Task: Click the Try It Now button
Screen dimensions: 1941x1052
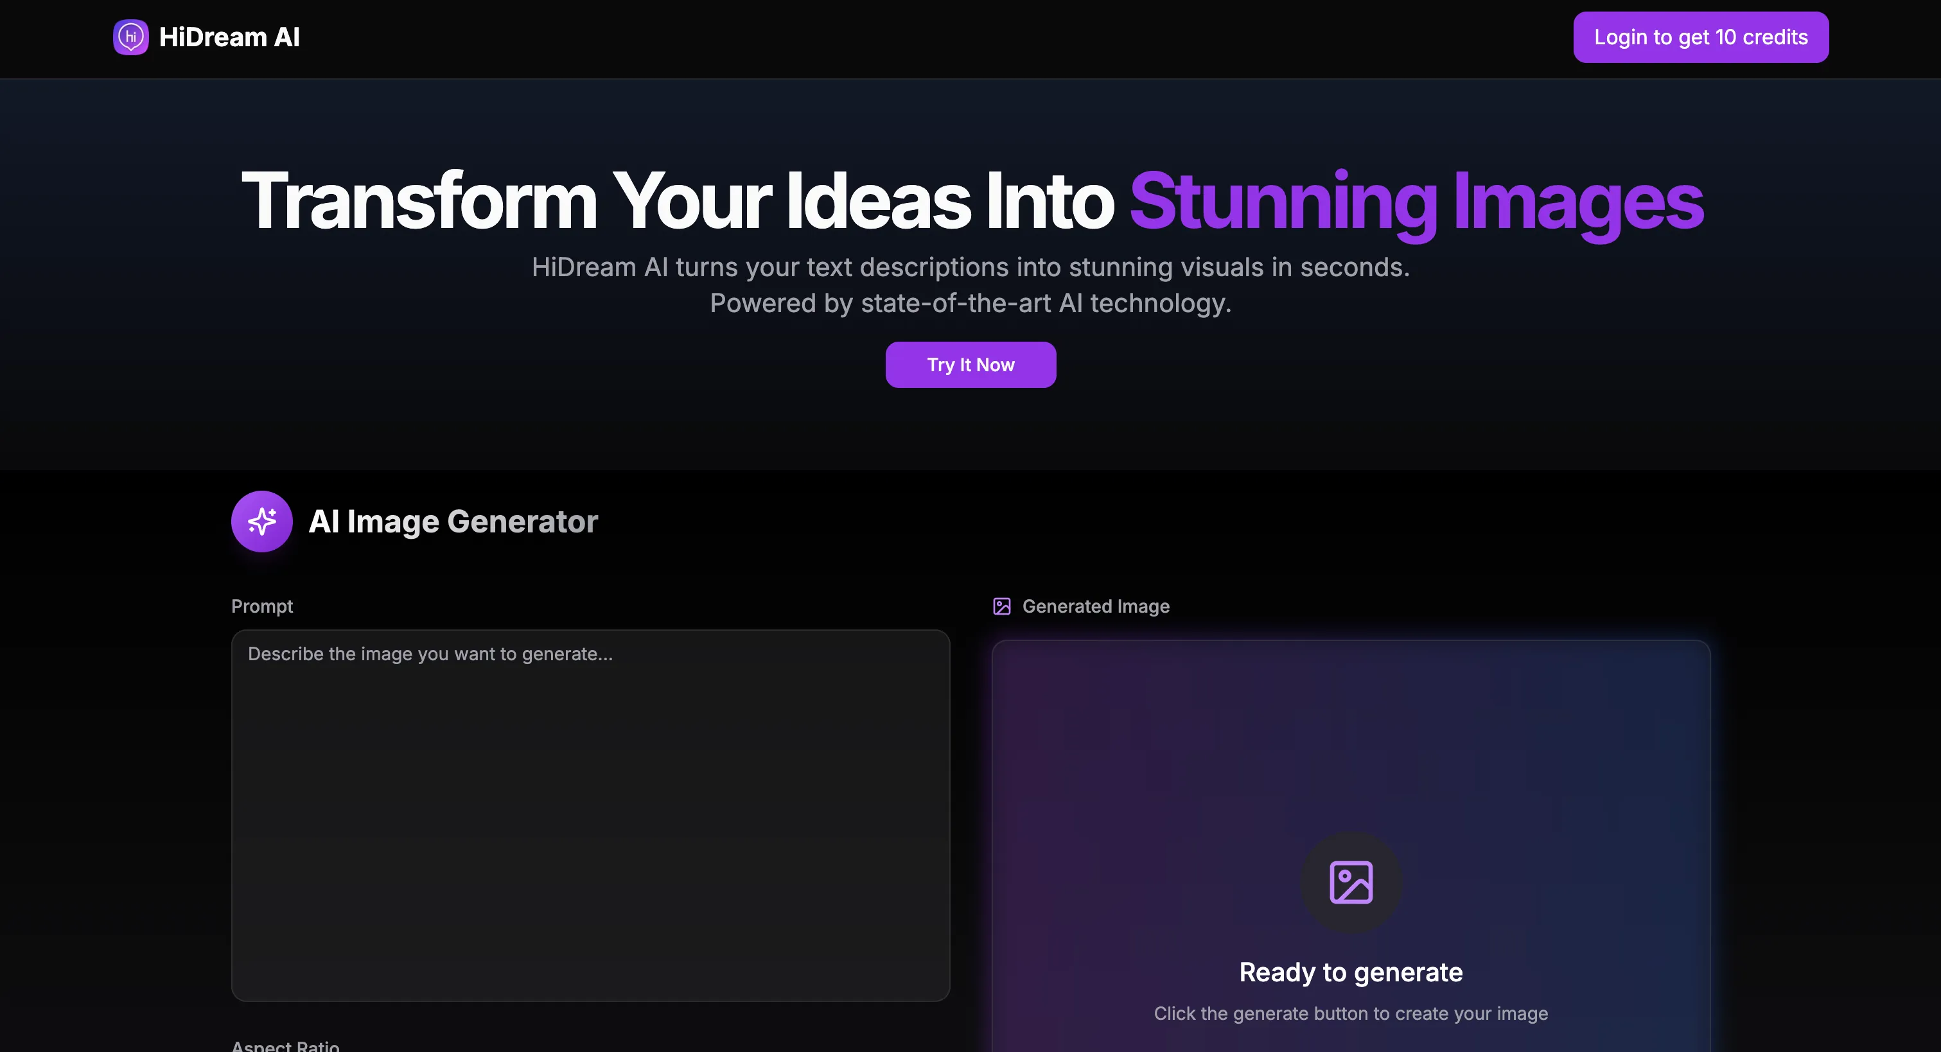Action: pos(970,365)
